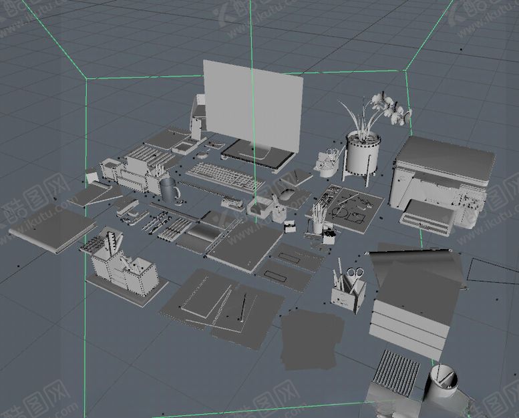This screenshot has height=418, width=519.
Task: Select the large monitor screen model
Action: [253, 106]
